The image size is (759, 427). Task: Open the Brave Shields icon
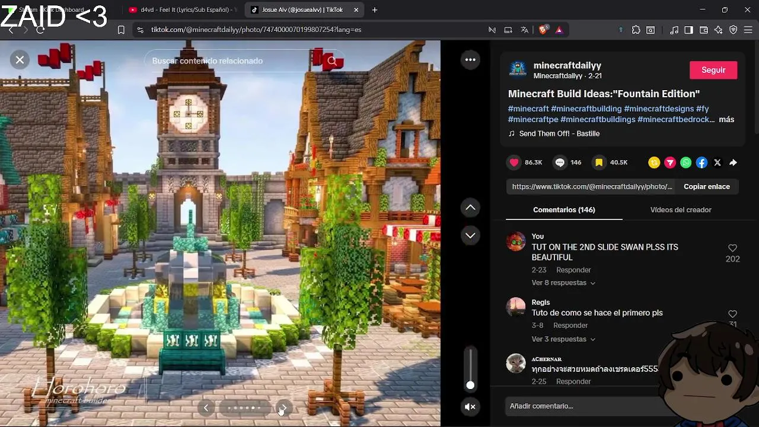543,30
